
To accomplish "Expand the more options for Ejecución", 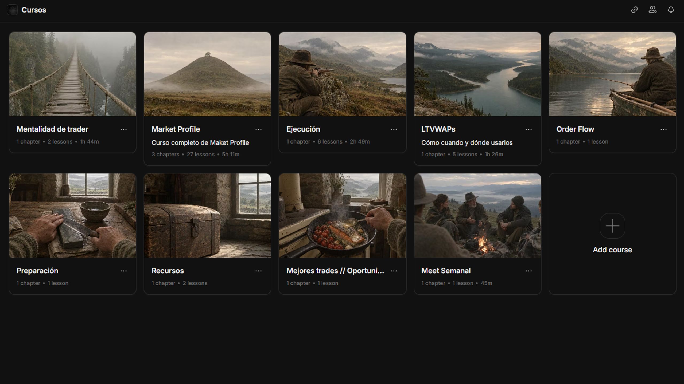I will [394, 129].
